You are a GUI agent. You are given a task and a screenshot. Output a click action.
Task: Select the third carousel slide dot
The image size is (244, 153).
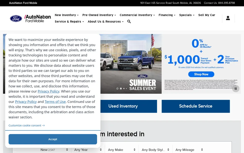[x=124, y=88]
